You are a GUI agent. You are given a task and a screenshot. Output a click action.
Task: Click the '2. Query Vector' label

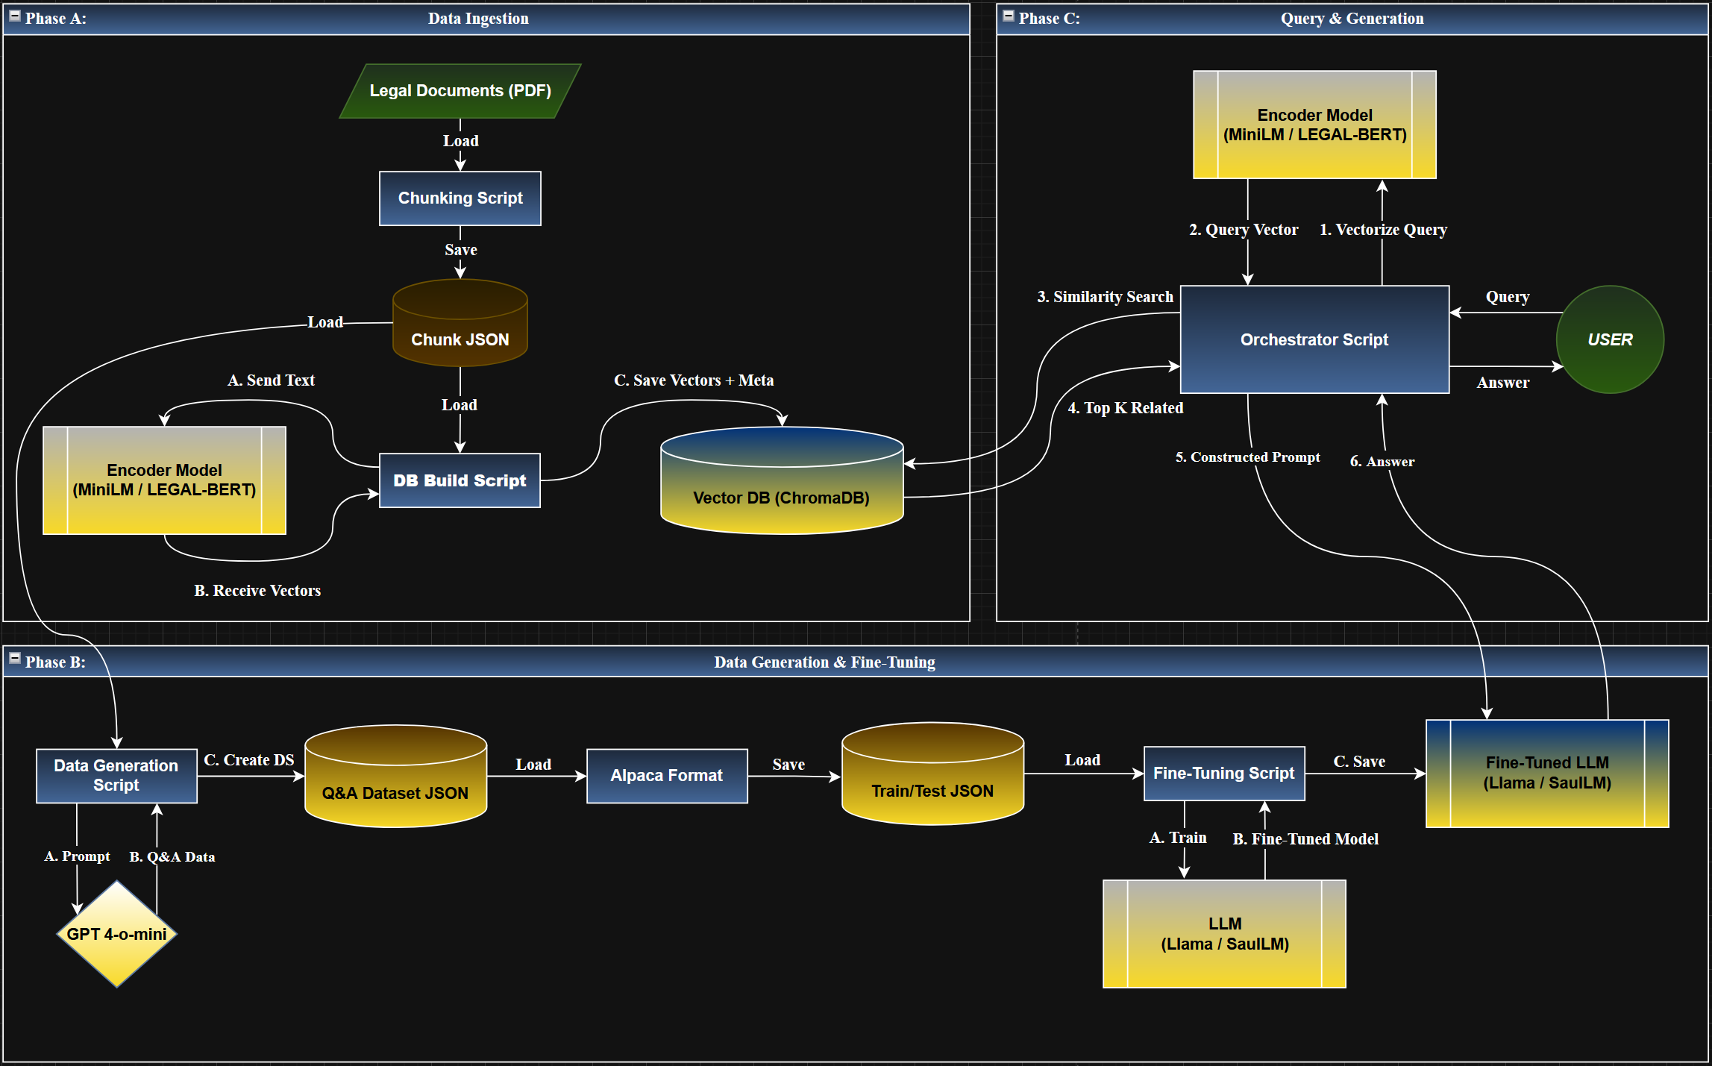pyautogui.click(x=1244, y=230)
